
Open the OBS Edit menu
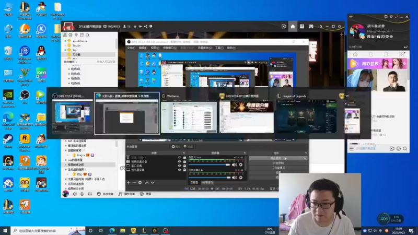tap(143, 48)
